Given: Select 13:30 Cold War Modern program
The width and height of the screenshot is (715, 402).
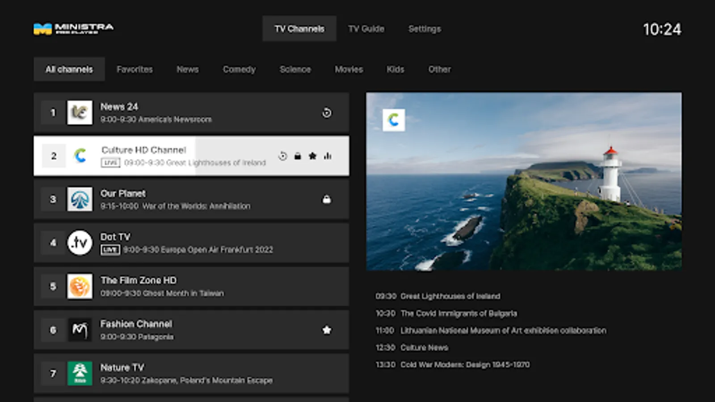Looking at the screenshot, I should tap(452, 364).
